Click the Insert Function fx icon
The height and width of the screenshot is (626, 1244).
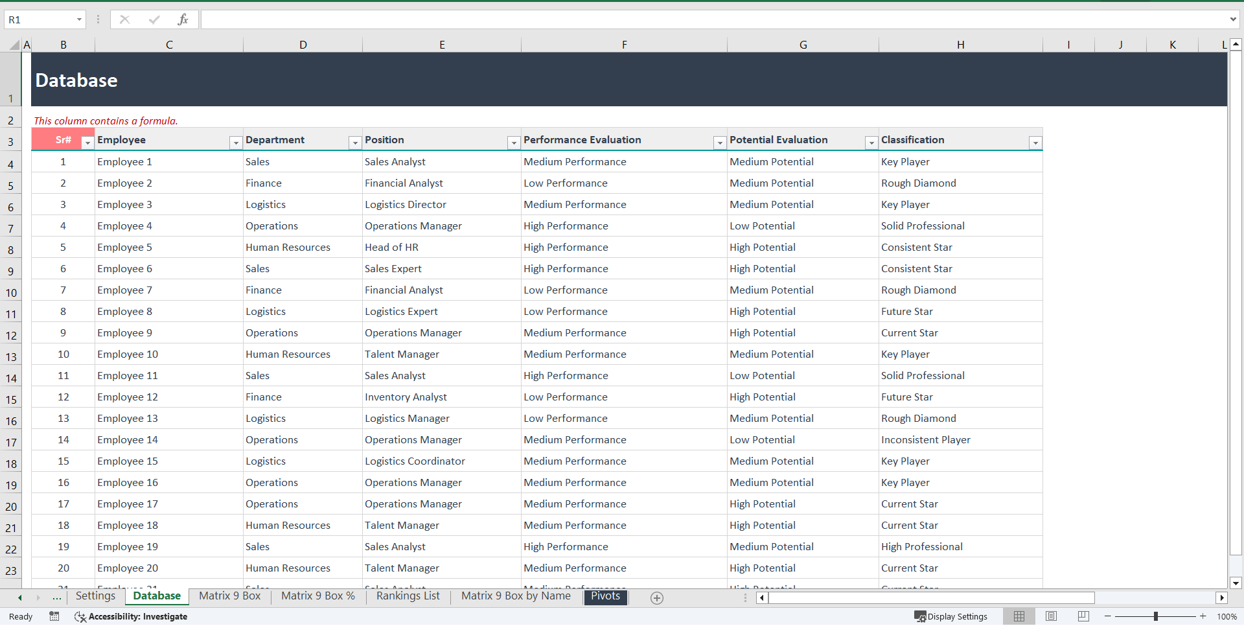(183, 19)
